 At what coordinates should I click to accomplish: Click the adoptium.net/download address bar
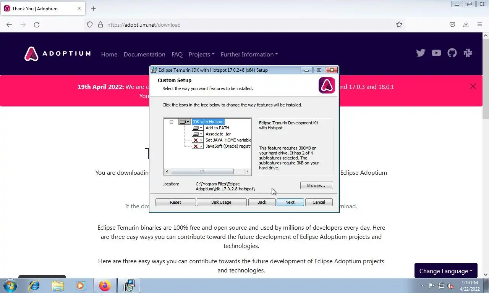point(244,24)
